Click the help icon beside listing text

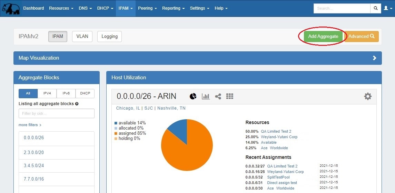77,104
